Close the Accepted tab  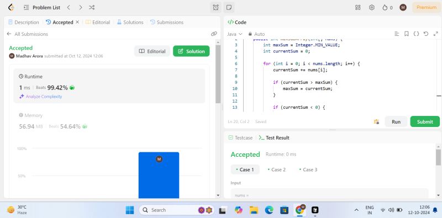pos(77,22)
